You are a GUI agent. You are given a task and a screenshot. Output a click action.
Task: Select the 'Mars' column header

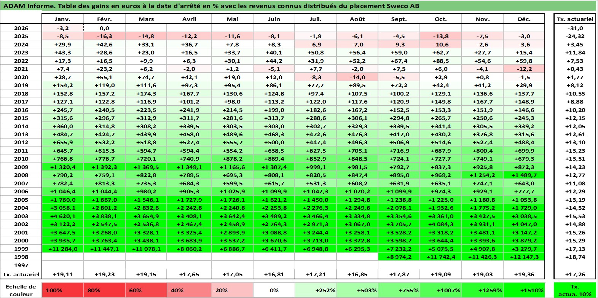click(x=146, y=19)
